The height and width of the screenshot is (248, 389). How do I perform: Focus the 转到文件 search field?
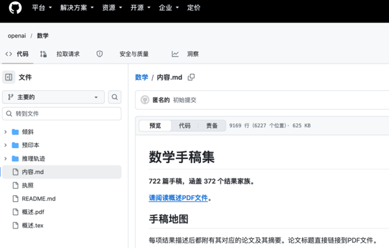pos(62,114)
